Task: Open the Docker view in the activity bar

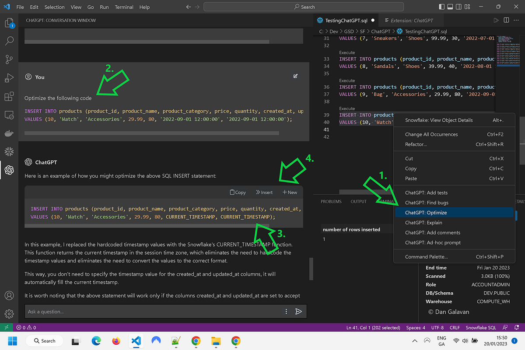Action: 9,133
